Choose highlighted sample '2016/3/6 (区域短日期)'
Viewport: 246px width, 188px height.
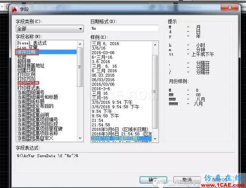(121, 138)
